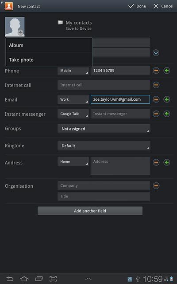Image resolution: width=177 pixels, height=284 pixels.
Task: Choose Take photo from the menu
Action: [49, 59]
